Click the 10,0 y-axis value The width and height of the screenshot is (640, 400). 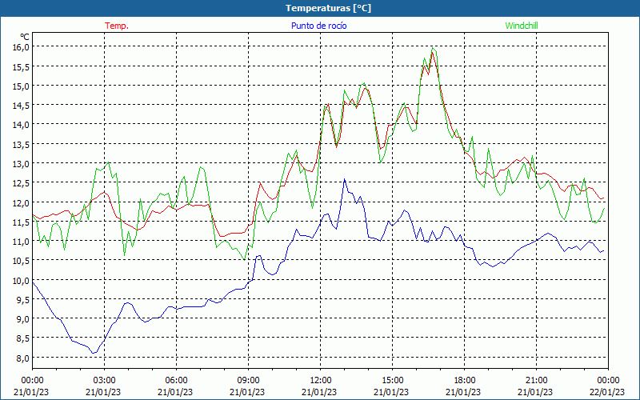tap(22, 281)
